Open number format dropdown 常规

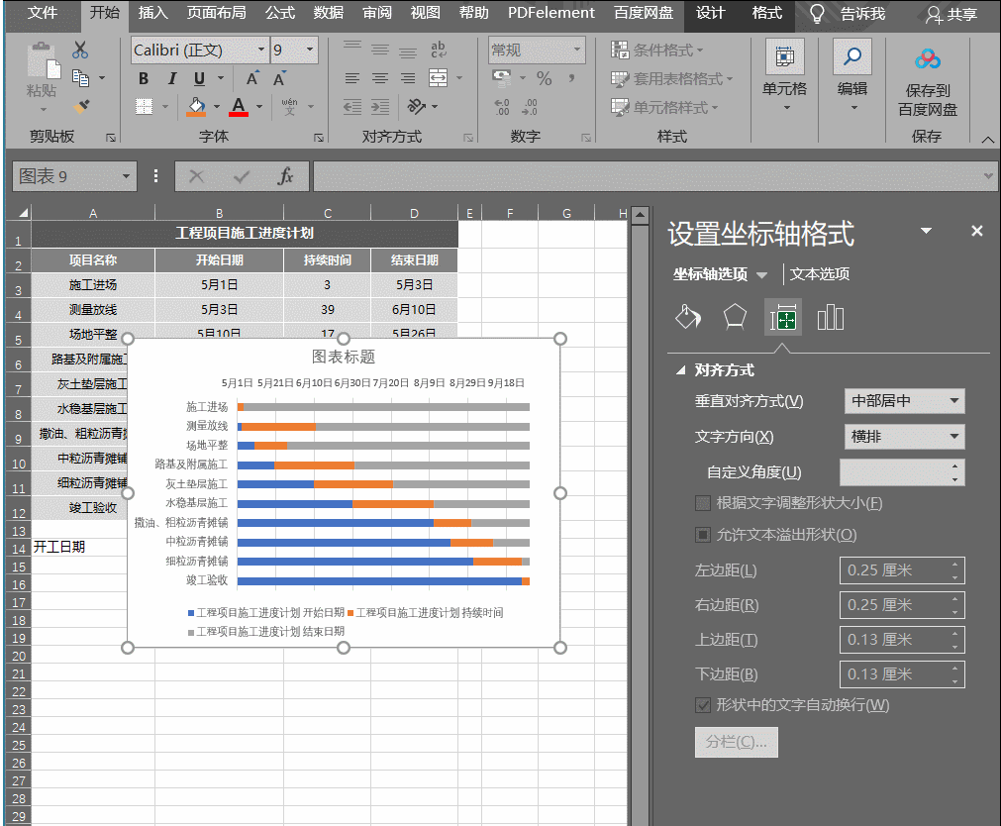point(577,50)
